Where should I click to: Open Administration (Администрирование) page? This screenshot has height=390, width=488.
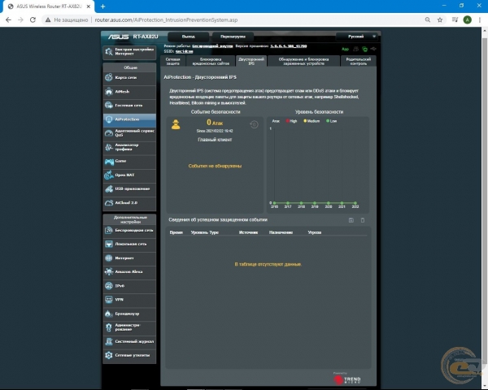pyautogui.click(x=129, y=327)
